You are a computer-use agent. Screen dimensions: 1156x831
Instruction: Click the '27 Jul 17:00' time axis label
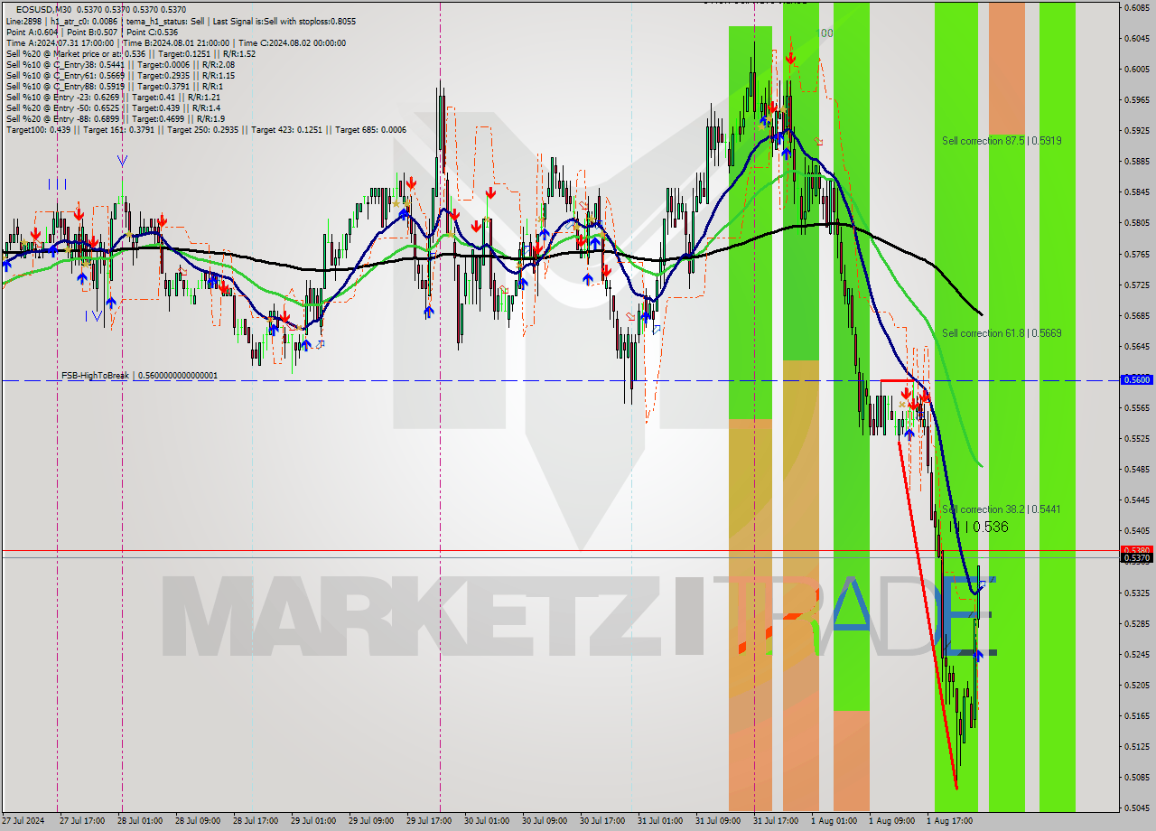pos(84,821)
